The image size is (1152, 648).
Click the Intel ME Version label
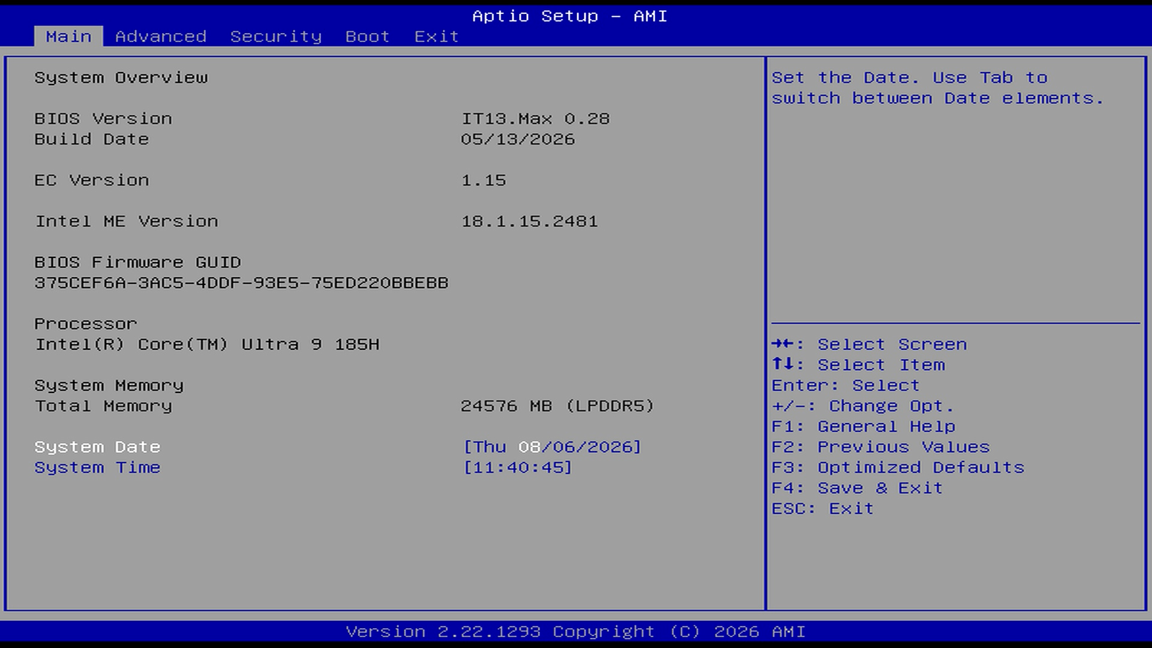[x=126, y=221]
